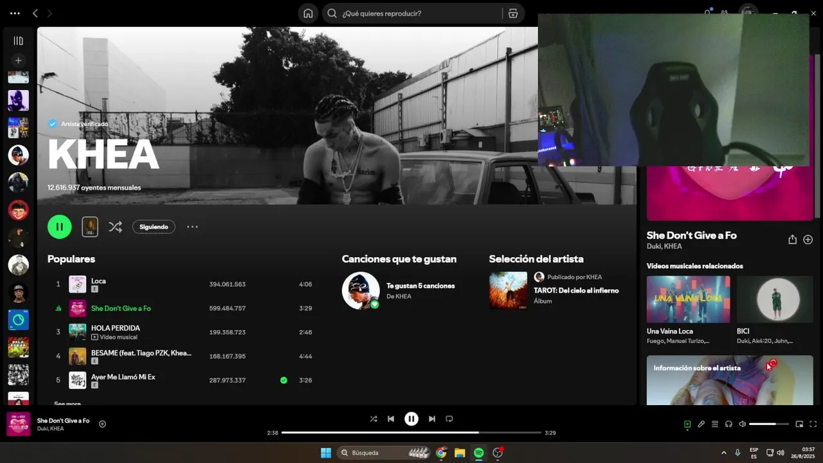823x463 pixels.
Task: Add playing song to liked via plus circle
Action: [x=102, y=424]
